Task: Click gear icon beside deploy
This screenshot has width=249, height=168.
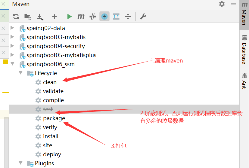Action: coord(38,154)
